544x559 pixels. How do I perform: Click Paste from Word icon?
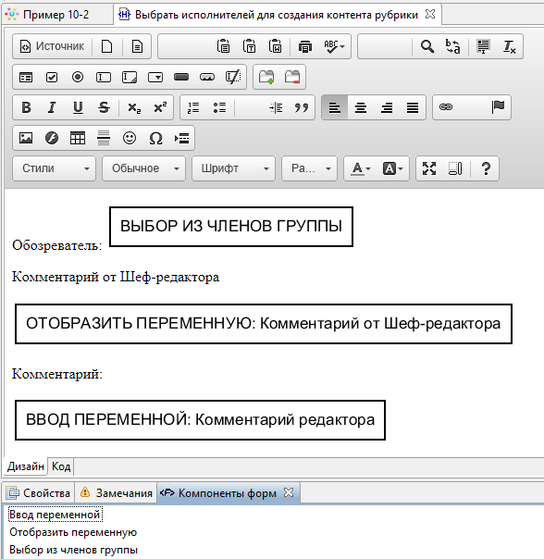[x=275, y=46]
